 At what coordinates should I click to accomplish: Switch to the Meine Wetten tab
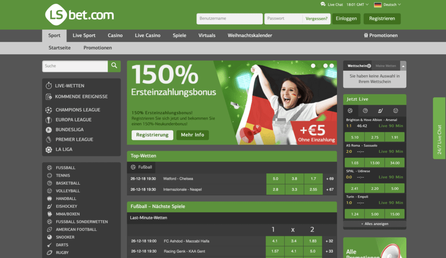click(386, 66)
